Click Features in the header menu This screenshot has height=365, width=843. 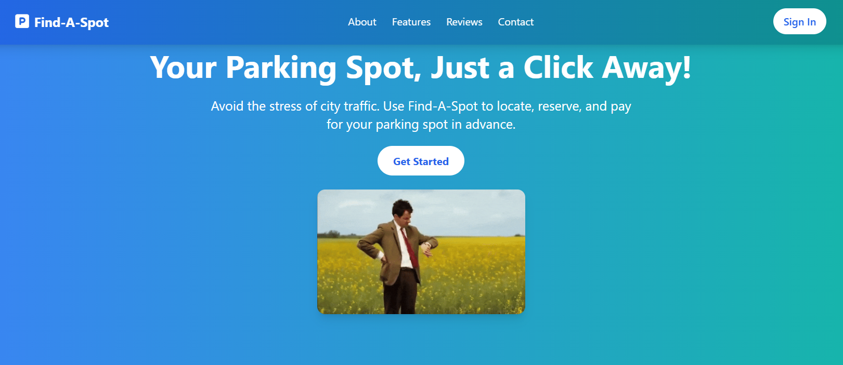click(411, 22)
